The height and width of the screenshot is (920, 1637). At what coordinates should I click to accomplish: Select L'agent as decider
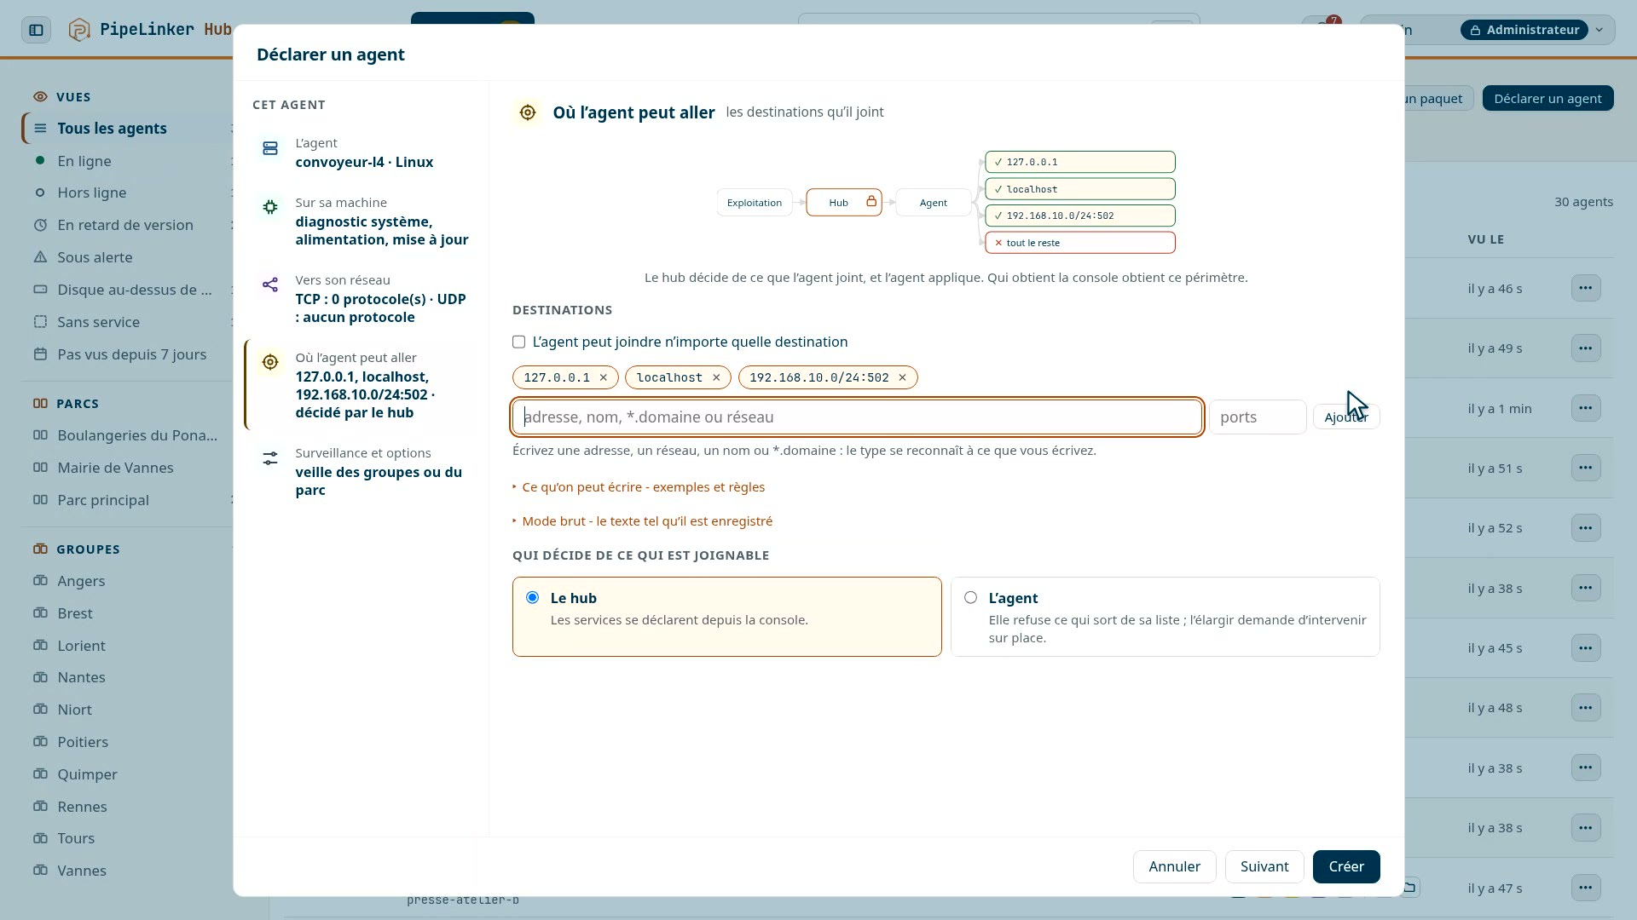tap(1165, 617)
